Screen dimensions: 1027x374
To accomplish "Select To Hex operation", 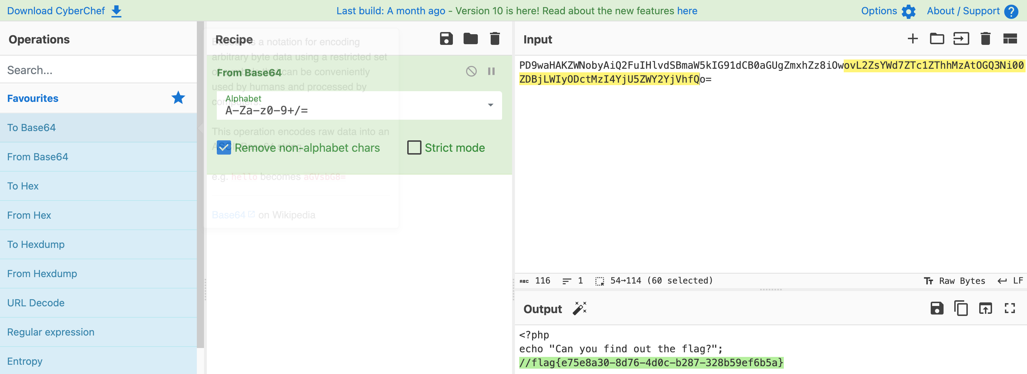I will pos(98,186).
